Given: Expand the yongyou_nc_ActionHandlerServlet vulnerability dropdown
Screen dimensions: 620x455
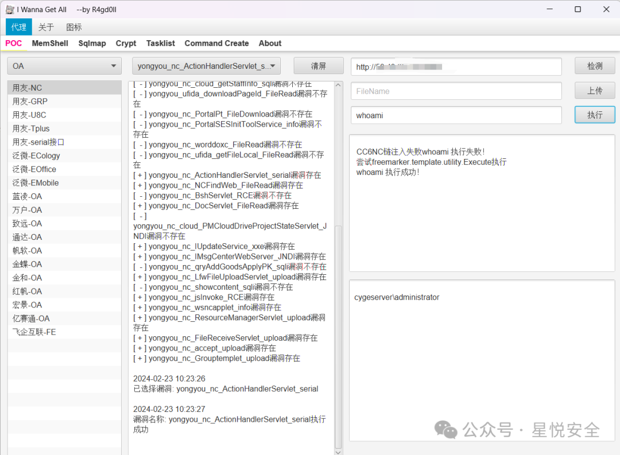Looking at the screenshot, I should [x=207, y=66].
